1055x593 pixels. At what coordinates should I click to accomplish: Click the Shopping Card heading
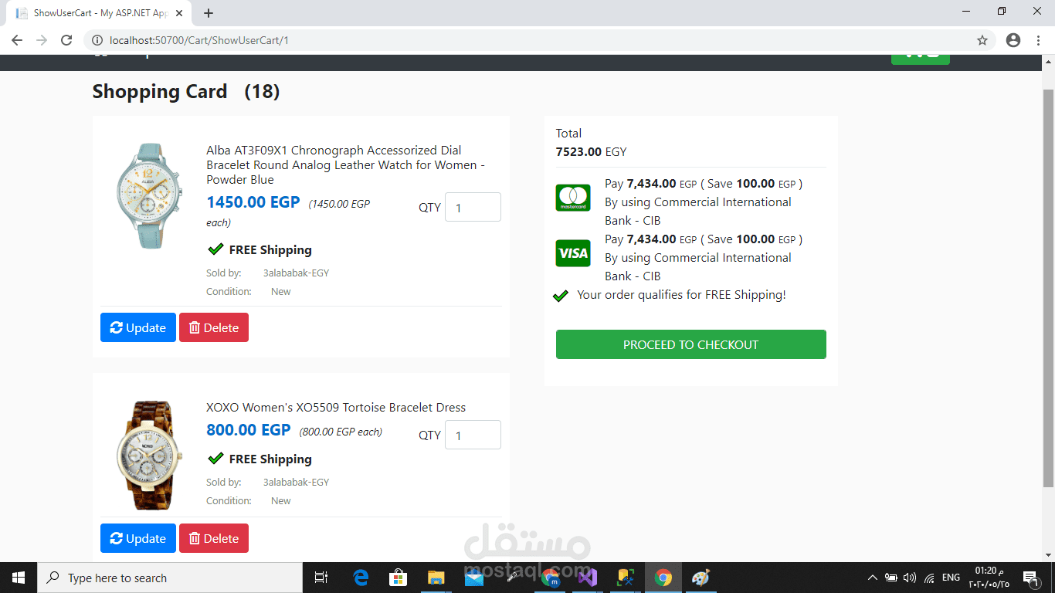[x=160, y=91]
